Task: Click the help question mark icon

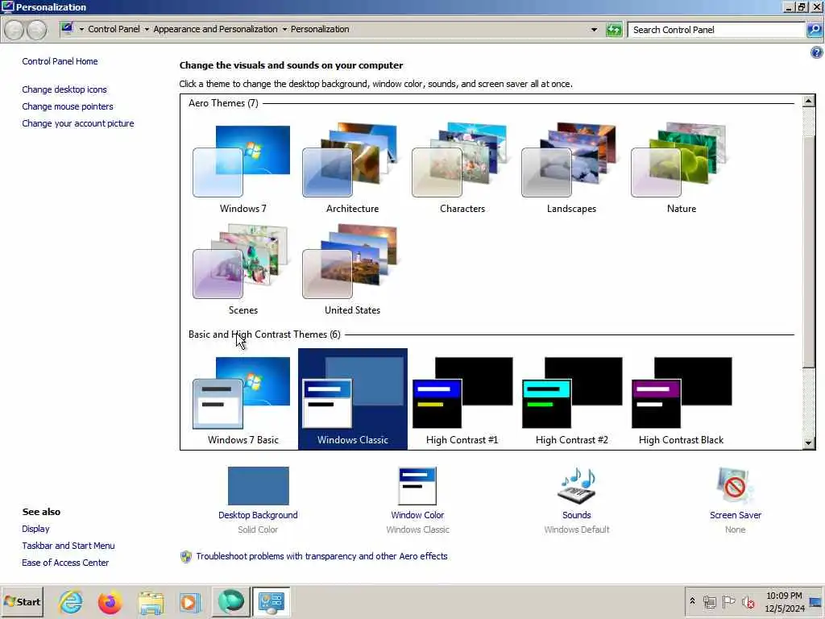Action: coord(816,52)
